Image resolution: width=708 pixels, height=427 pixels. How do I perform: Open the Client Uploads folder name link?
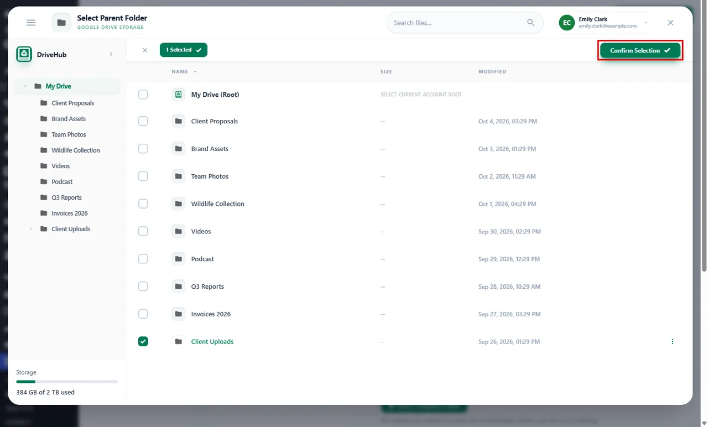click(x=212, y=342)
